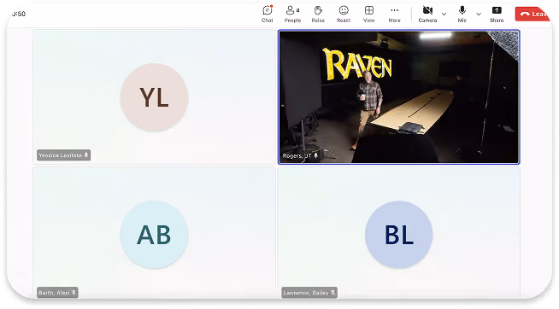Click the BL avatar circle

point(399,235)
